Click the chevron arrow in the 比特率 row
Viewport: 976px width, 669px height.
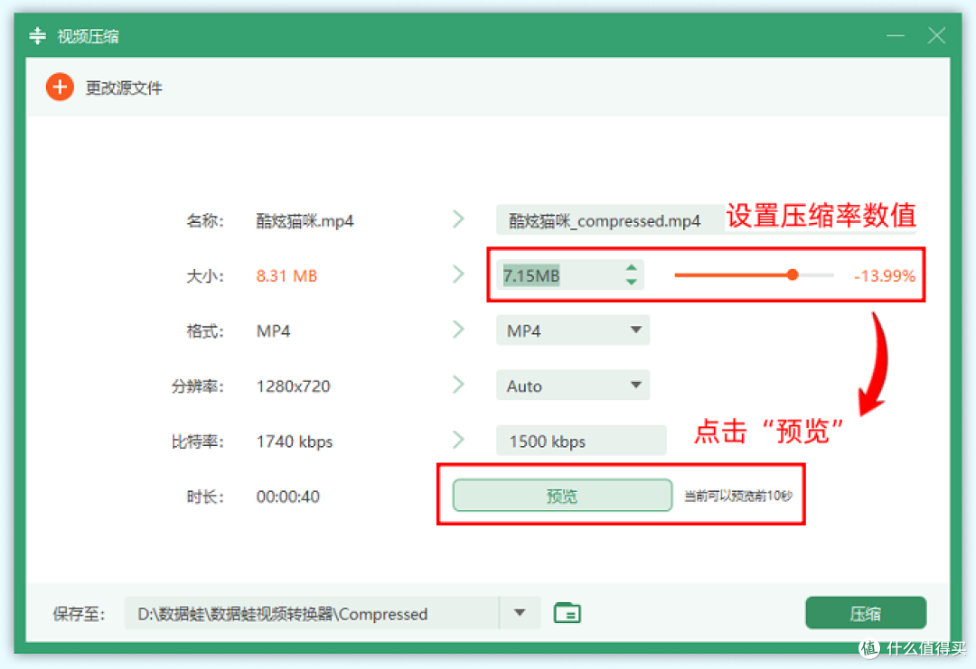(458, 440)
